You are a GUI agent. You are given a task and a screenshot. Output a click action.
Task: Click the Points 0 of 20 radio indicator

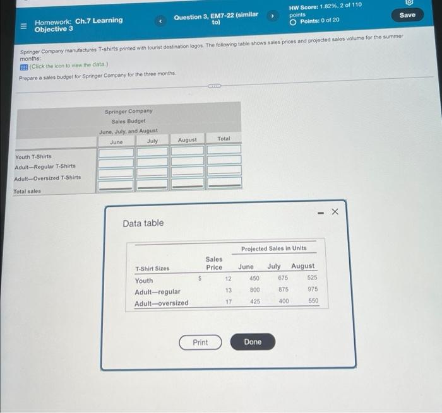[x=293, y=22]
